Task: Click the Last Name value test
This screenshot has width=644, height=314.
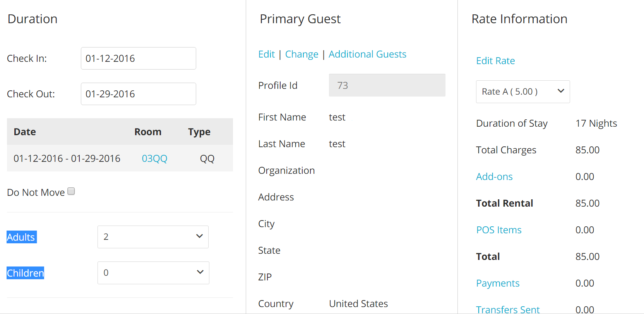Action: 337,144
